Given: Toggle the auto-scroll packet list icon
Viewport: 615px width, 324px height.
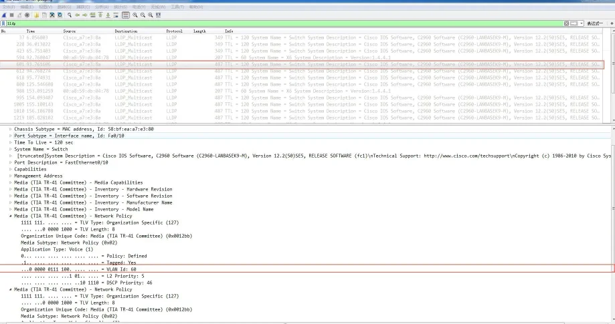Looking at the screenshot, I should (117, 15).
